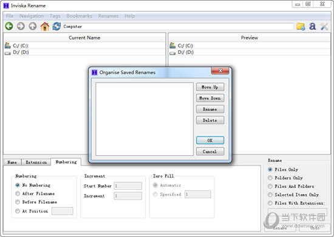The image size is (334, 237).
Task: Go up one directory level
Action: [x=33, y=26]
